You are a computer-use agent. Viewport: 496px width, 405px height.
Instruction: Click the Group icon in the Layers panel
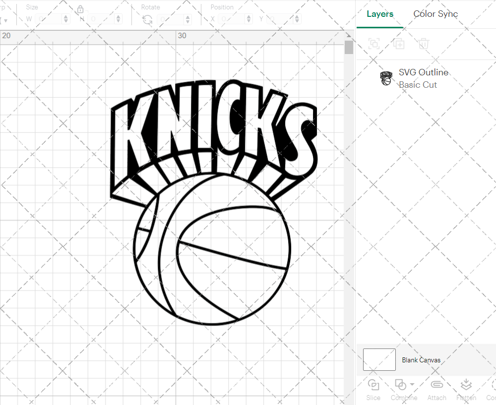373,44
